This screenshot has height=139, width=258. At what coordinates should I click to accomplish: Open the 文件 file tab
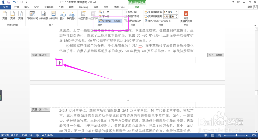(x=5, y=7)
